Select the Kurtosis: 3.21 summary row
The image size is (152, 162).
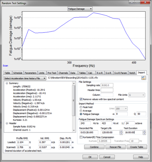pos(20,120)
